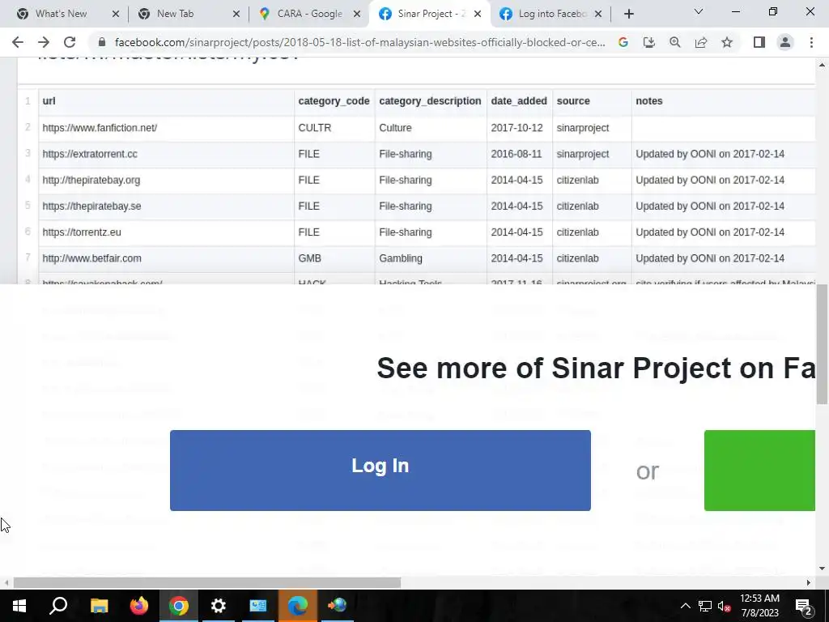Click the http://www.betfair.com cell

click(166, 258)
